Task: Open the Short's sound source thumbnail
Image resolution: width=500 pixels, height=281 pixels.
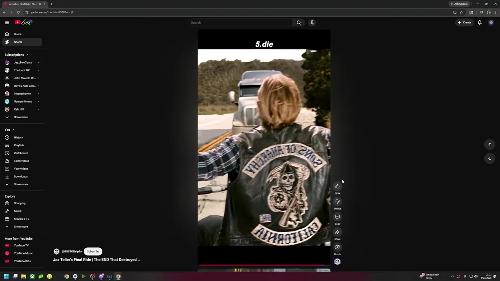Action: tap(337, 262)
